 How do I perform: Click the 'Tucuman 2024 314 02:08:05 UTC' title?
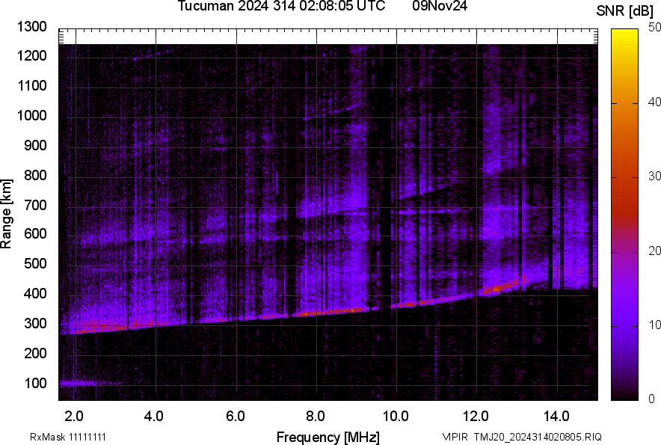point(282,7)
